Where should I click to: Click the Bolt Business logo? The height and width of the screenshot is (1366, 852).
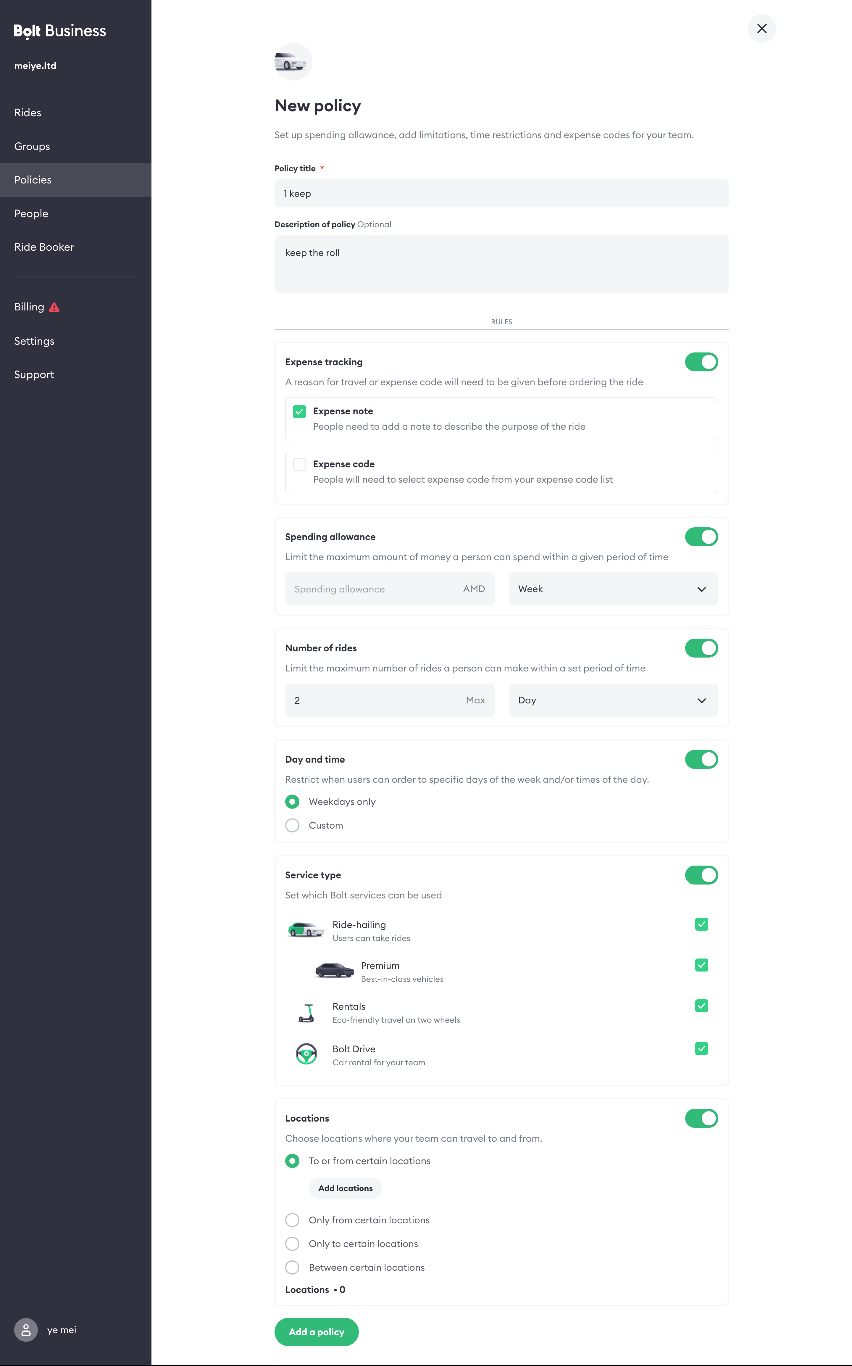60,31
